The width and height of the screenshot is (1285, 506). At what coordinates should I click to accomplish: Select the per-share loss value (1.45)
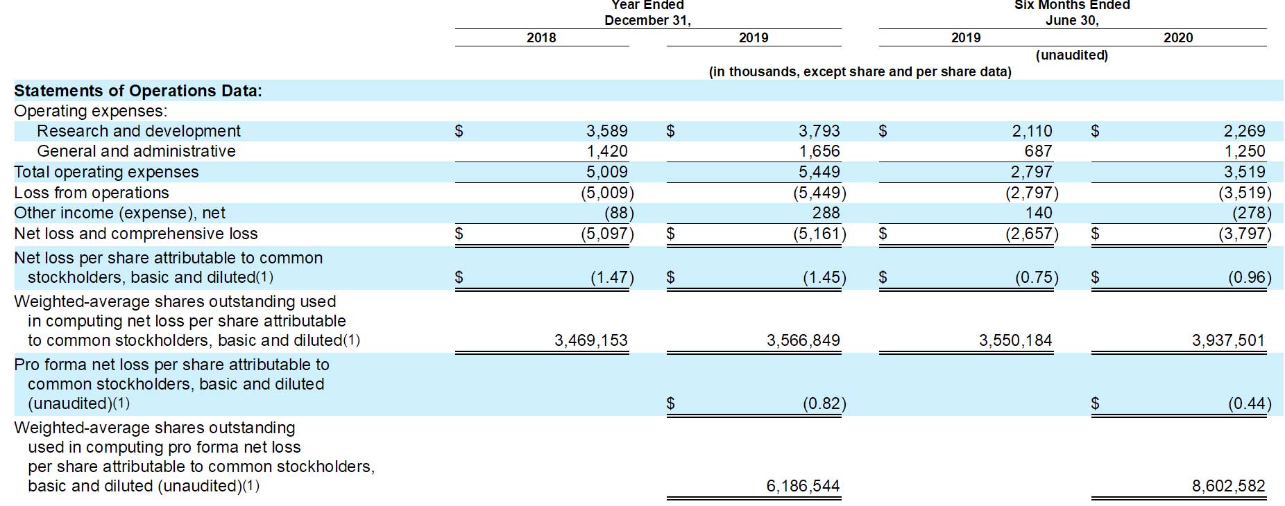coord(824,277)
